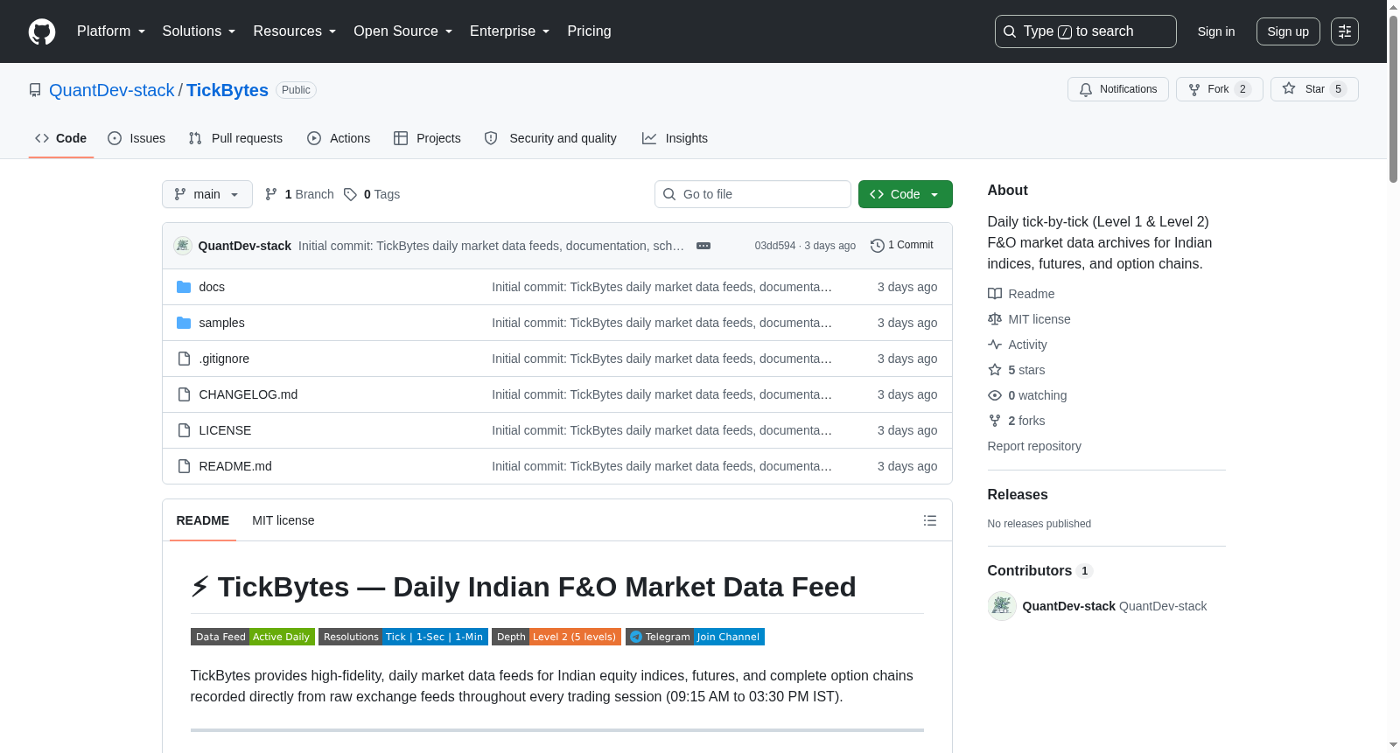Open QuantDev-stack contributor profile
The height and width of the screenshot is (753, 1400).
[1114, 606]
